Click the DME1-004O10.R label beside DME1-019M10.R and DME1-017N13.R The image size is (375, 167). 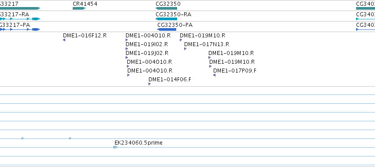[148, 36]
